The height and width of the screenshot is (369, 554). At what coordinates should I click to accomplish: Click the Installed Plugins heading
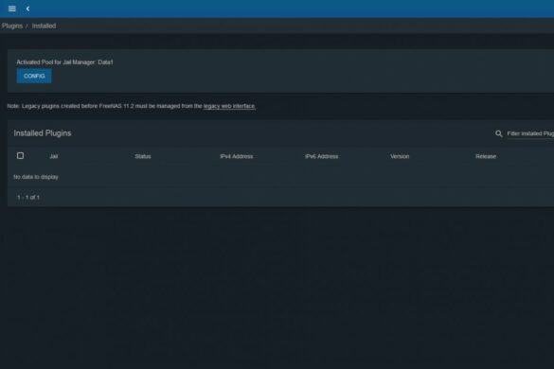[x=43, y=133]
